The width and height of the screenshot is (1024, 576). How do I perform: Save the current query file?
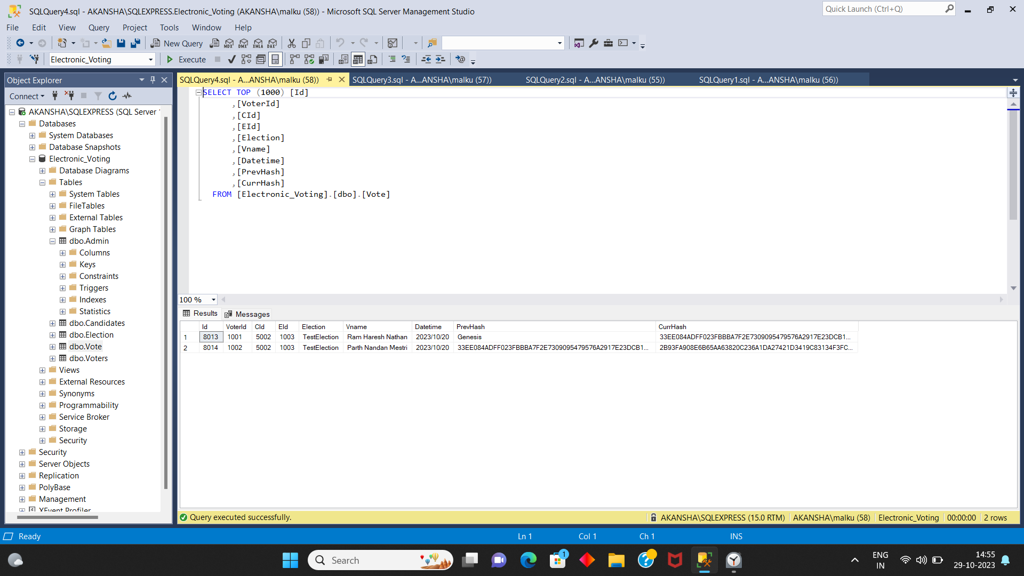[122, 43]
